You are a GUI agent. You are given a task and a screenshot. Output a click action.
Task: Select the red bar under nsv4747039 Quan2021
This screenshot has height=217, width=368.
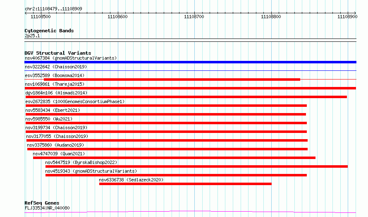tap(174, 158)
